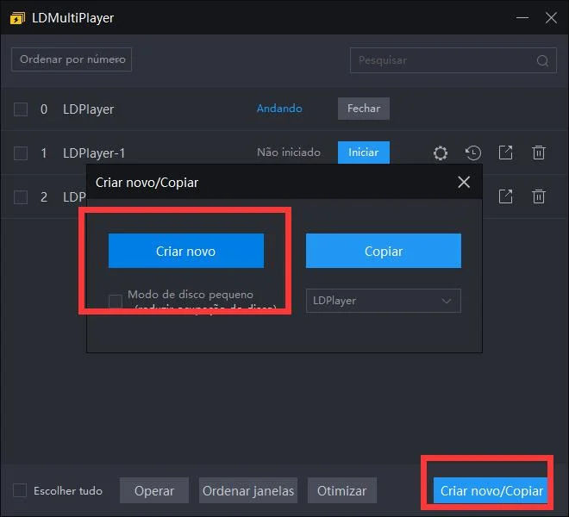This screenshot has height=517, width=569.
Task: Click the search magnifier icon
Action: tap(542, 60)
